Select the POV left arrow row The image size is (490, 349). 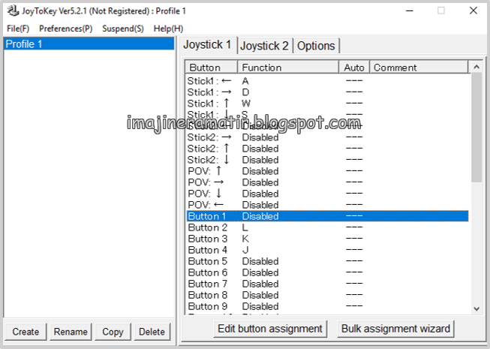[x=327, y=205]
